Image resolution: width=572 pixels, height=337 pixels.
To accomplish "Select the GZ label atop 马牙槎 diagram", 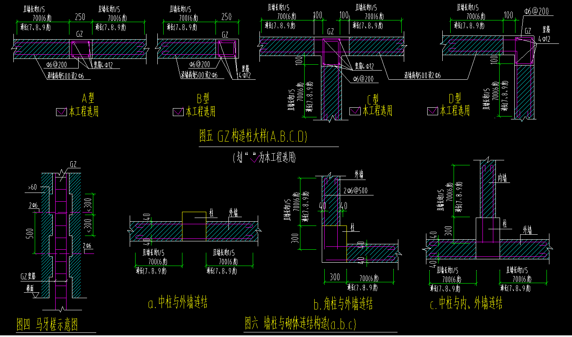I will point(74,164).
